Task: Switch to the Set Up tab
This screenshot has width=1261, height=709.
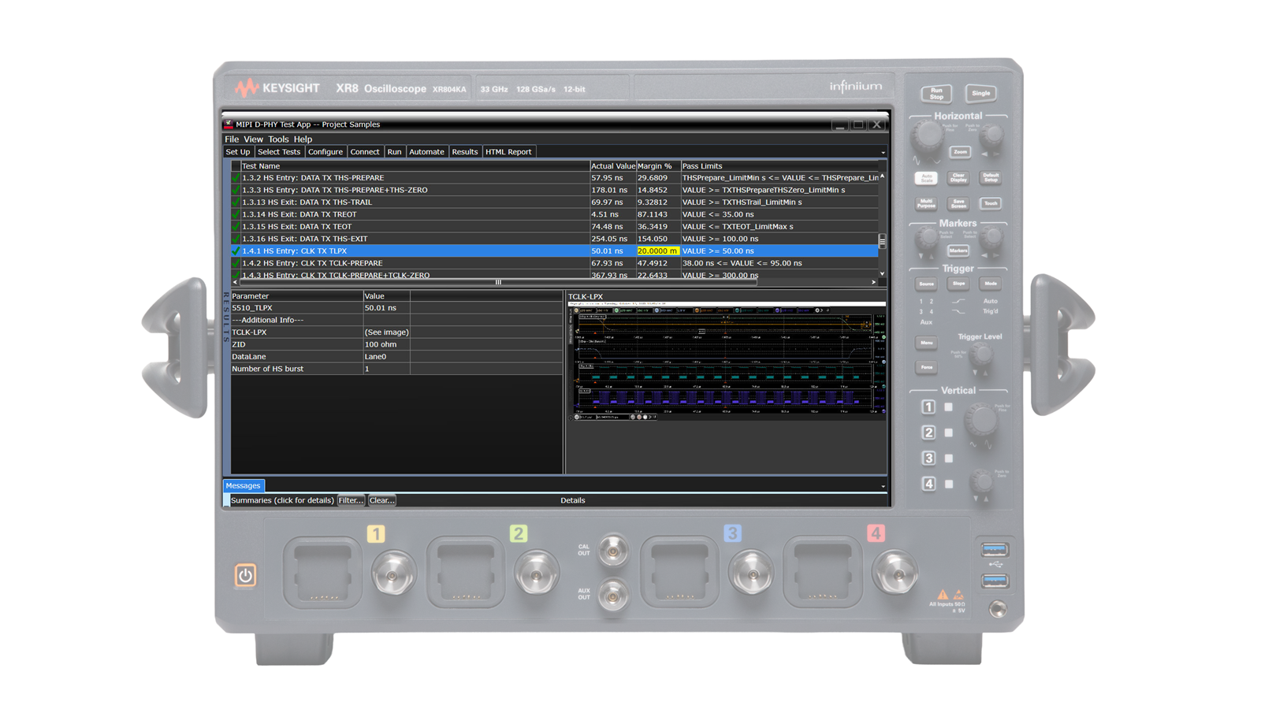Action: (238, 152)
